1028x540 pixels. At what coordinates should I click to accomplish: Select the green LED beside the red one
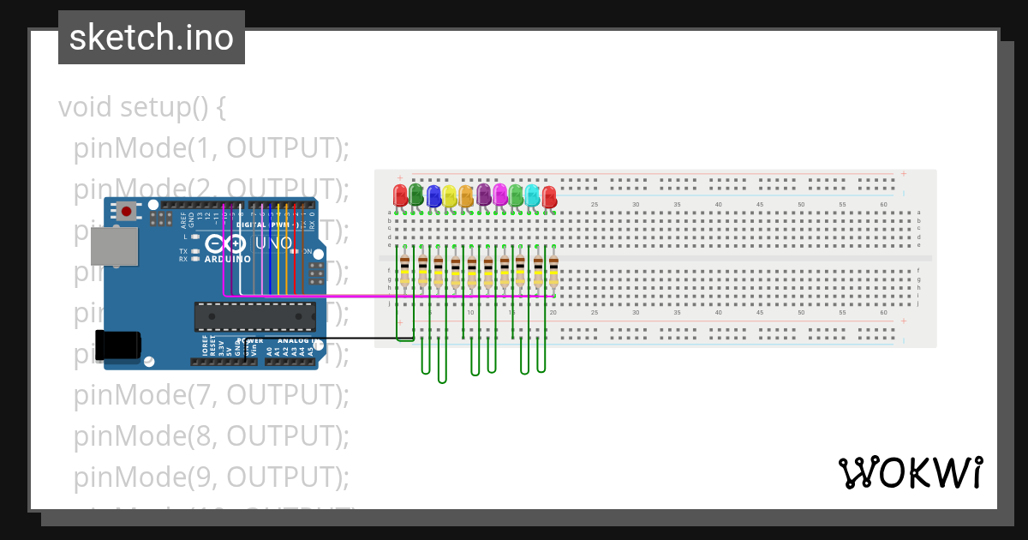coord(415,195)
